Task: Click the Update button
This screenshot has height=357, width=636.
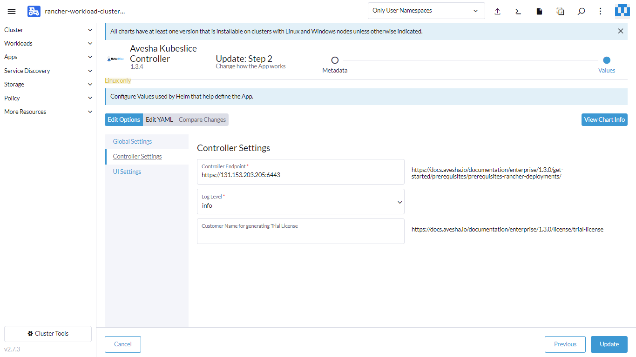Action: click(x=609, y=344)
